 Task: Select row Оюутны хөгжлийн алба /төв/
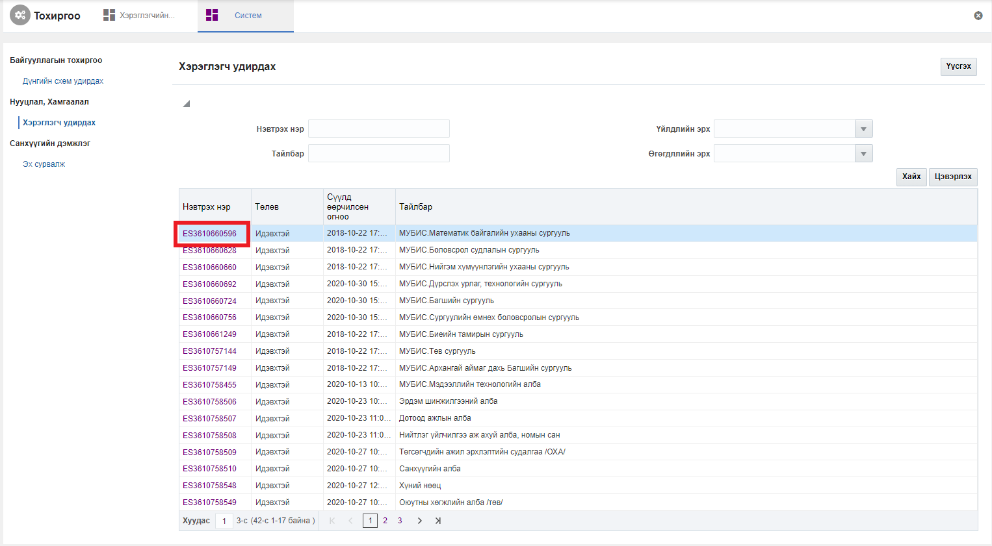(578, 503)
